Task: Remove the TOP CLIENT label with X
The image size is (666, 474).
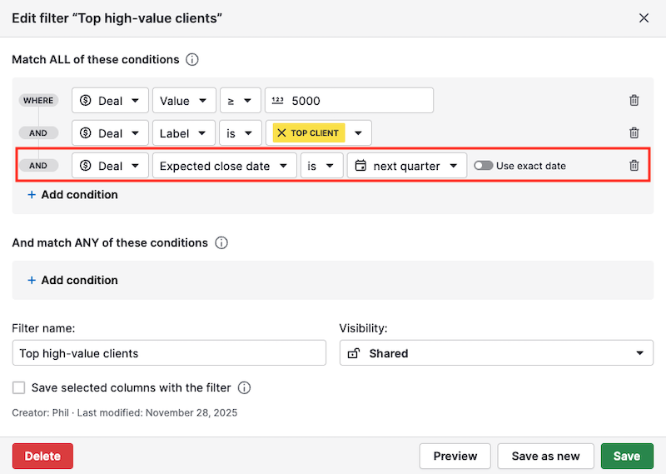Action: [281, 133]
